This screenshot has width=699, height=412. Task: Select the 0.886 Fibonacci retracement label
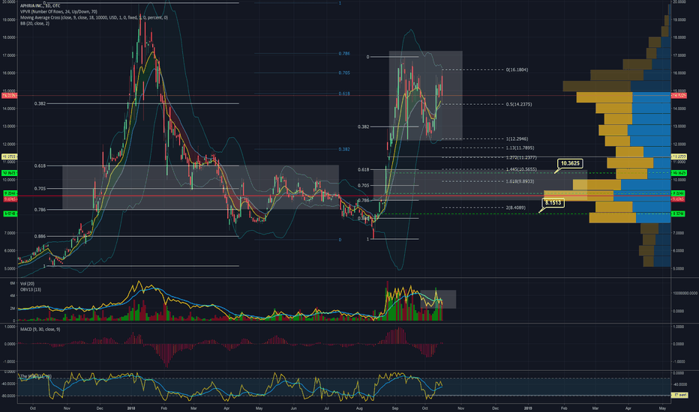coord(40,237)
